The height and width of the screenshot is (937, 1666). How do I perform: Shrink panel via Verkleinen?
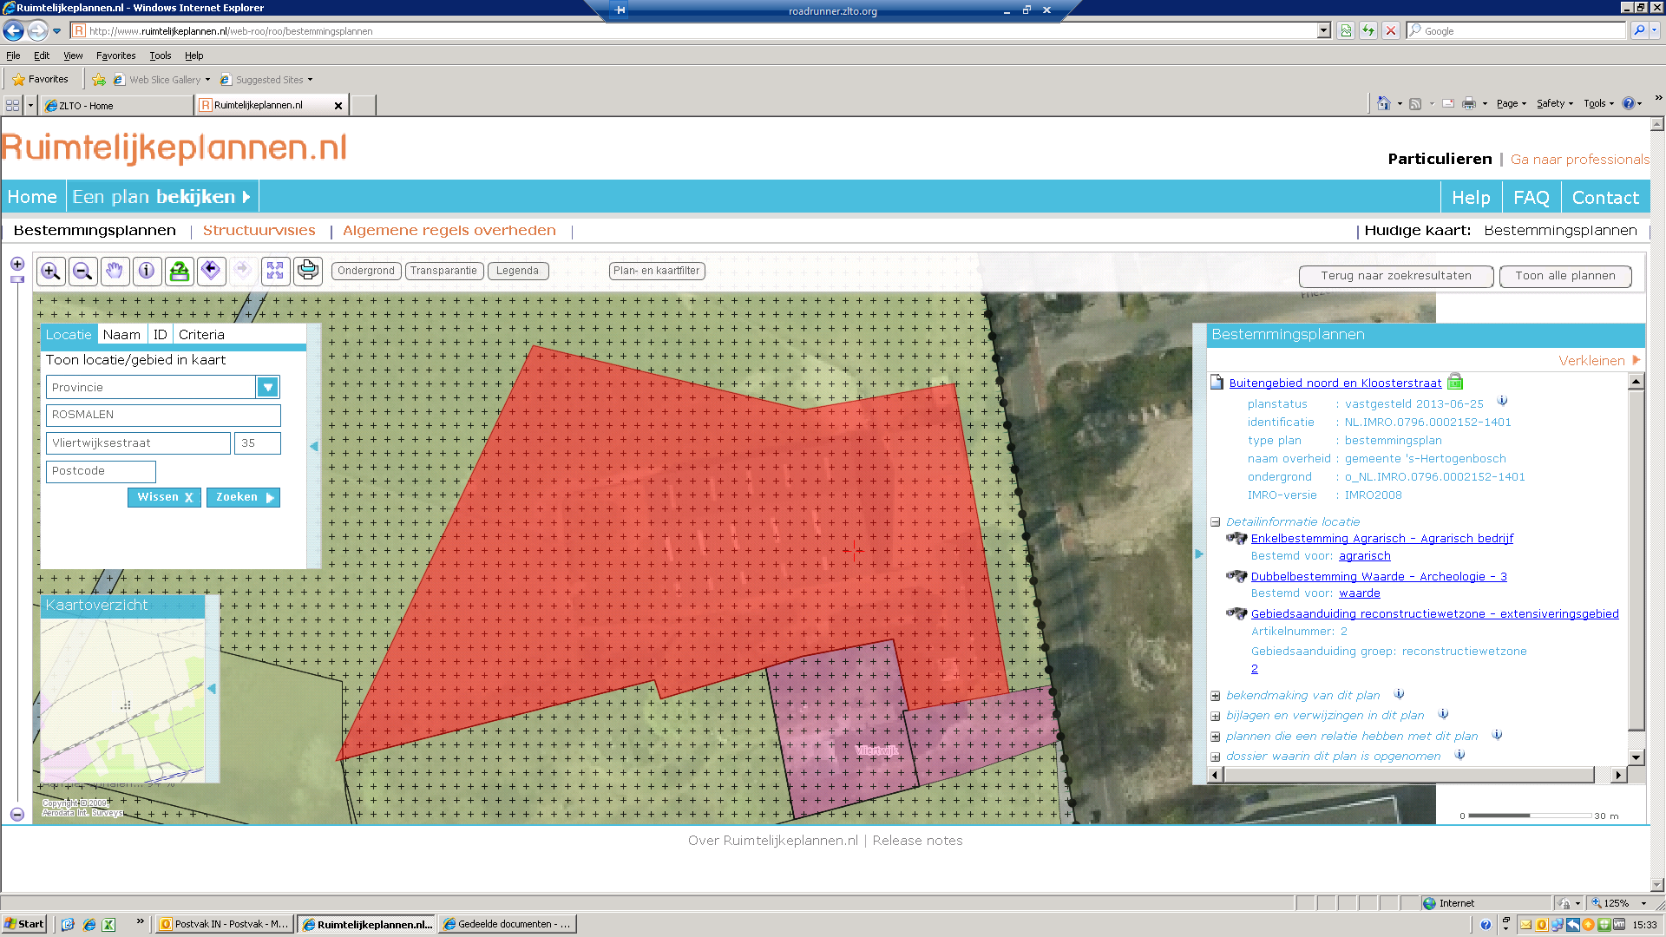tap(1599, 360)
